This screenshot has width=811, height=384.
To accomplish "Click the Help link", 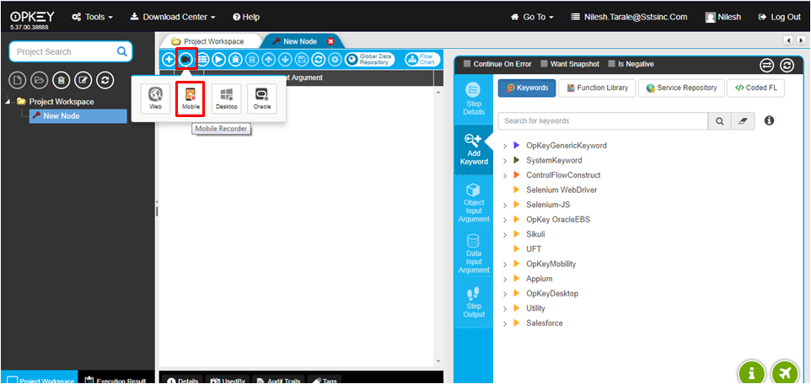I will coord(246,17).
